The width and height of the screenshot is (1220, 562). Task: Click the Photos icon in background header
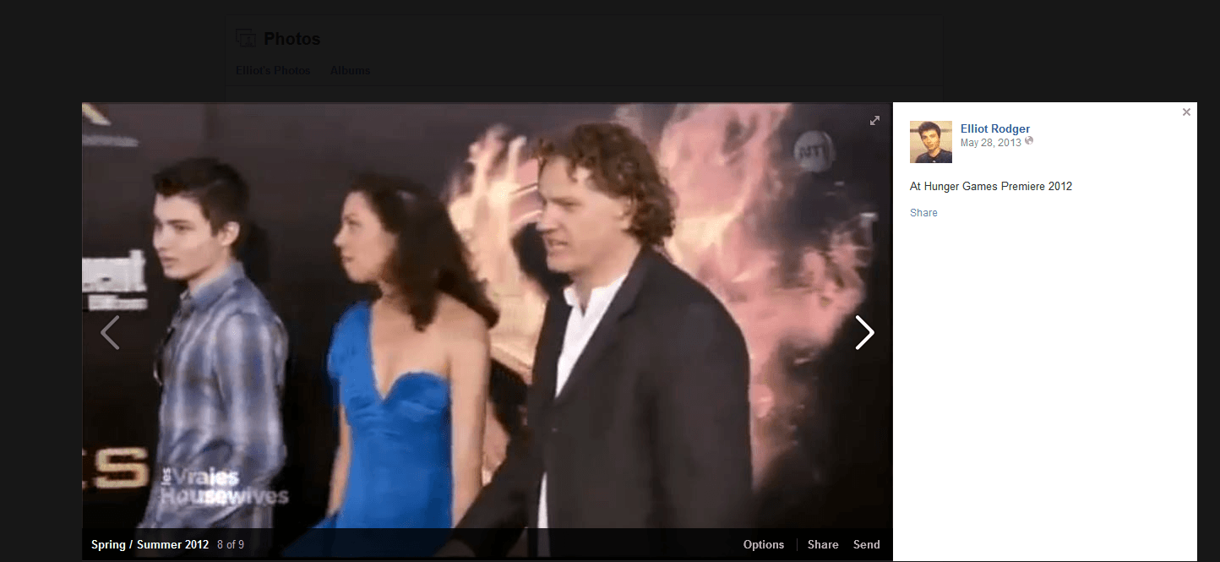tap(246, 38)
